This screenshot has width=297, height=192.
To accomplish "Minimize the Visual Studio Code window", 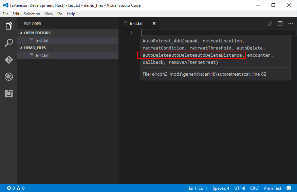I will (x=258, y=5).
